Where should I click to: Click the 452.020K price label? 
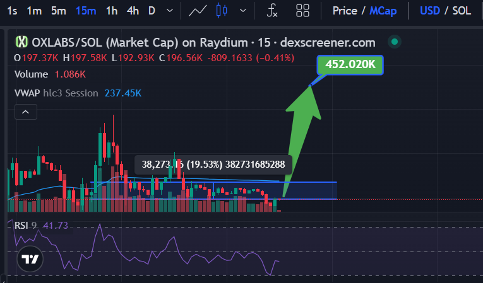coord(350,64)
